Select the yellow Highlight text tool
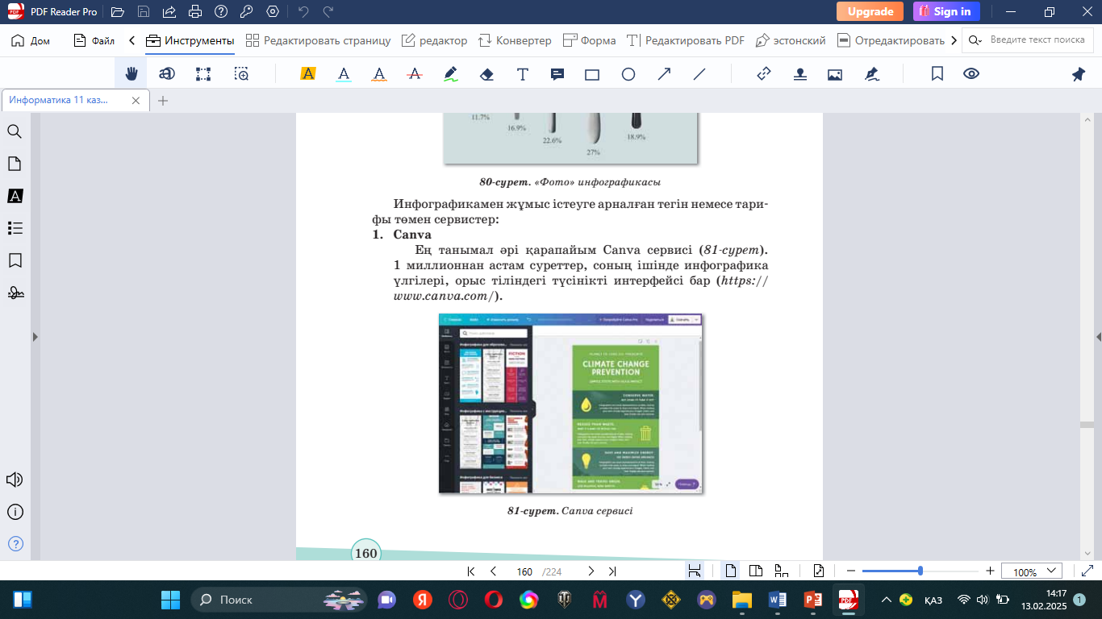The height and width of the screenshot is (619, 1102). [x=307, y=74]
